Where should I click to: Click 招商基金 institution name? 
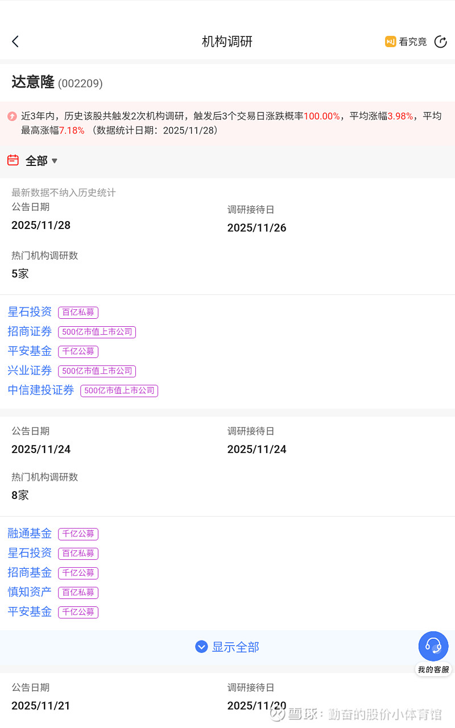point(30,572)
